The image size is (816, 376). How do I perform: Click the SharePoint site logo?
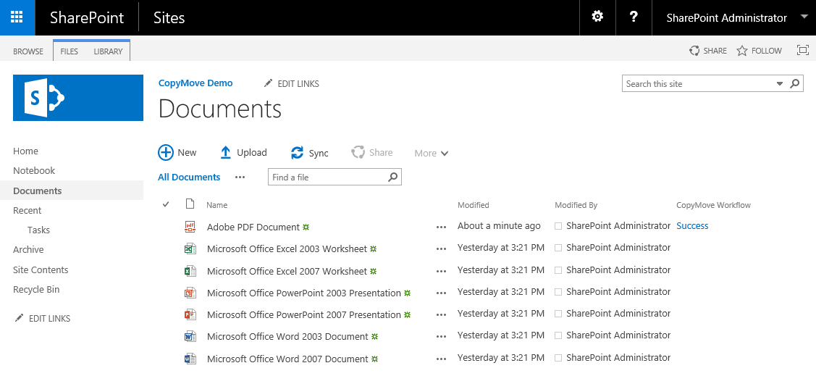click(78, 96)
